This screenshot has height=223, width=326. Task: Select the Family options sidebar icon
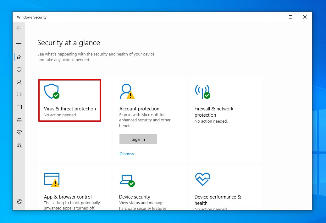pos(19,145)
